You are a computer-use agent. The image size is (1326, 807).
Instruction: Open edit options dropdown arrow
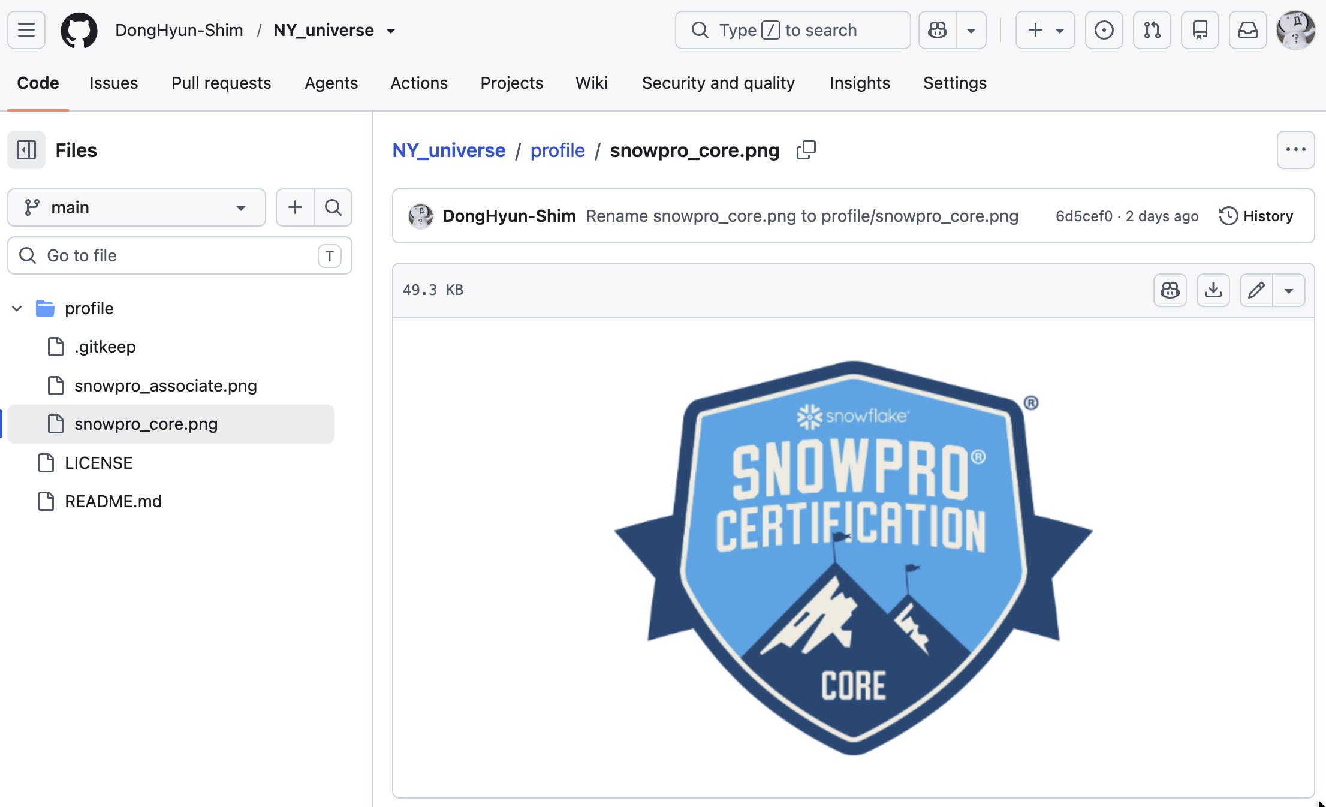point(1289,290)
